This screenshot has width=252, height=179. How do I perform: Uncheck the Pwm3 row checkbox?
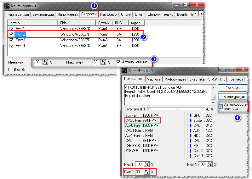pos(11,40)
